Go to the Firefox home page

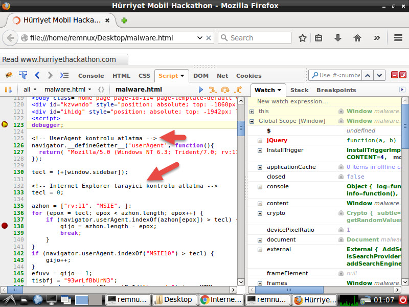357,38
